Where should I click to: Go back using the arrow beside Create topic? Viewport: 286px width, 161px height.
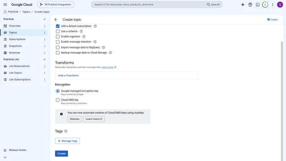pos(56,20)
